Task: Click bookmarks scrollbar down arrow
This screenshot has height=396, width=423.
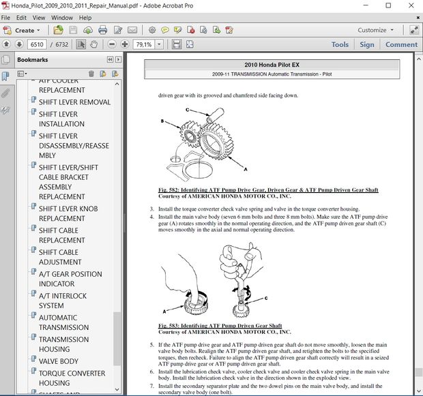Action: coord(117,390)
